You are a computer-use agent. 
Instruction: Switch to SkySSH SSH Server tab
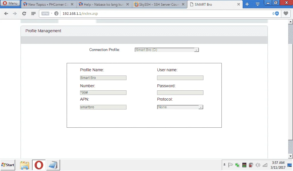click(159, 4)
